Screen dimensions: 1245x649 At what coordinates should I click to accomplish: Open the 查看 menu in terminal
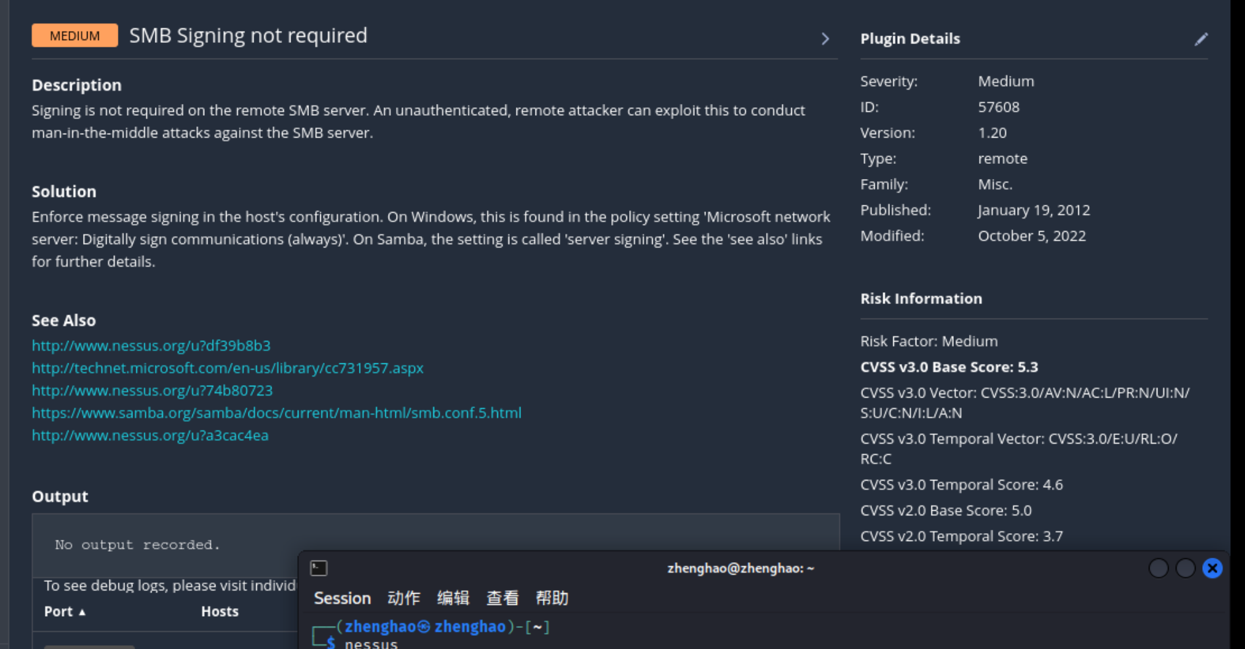pos(502,598)
